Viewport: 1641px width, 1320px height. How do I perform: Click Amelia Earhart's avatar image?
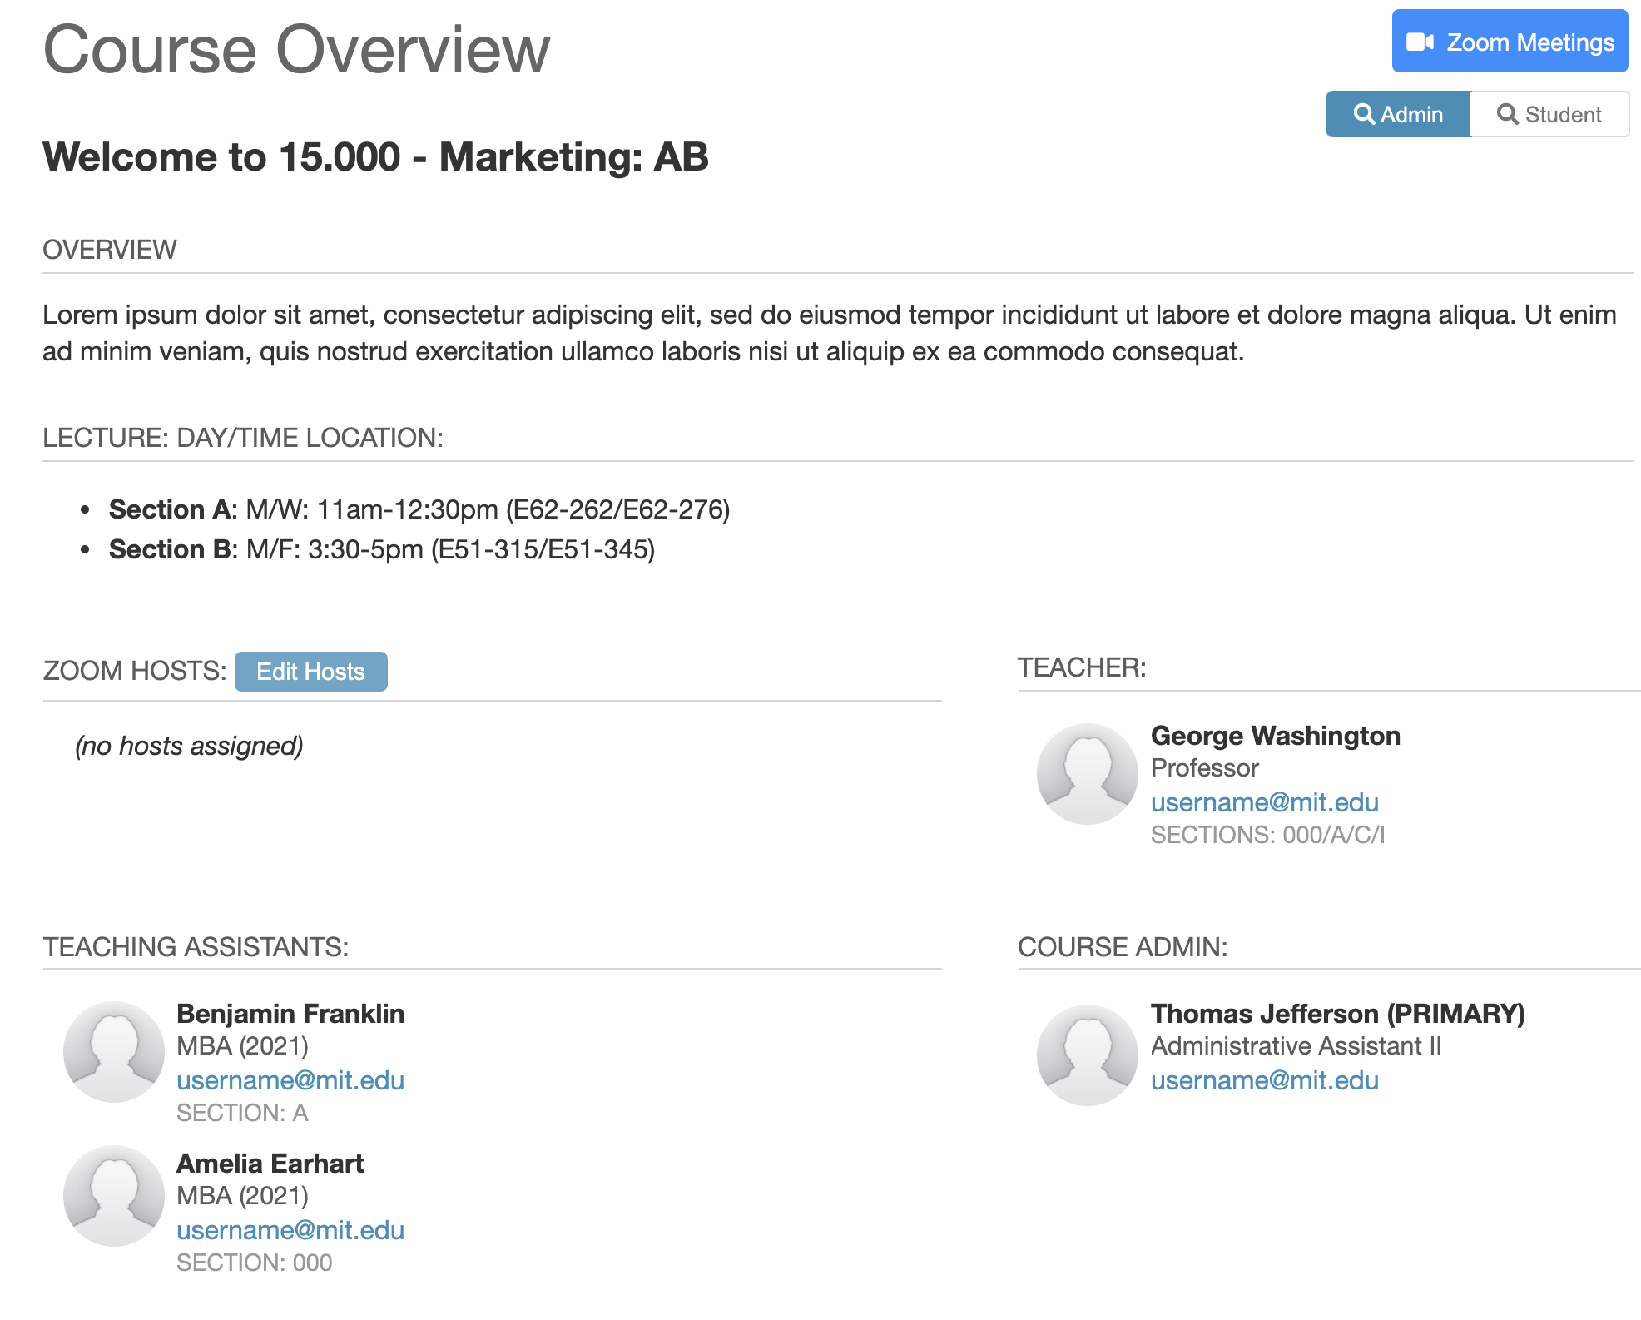coord(114,1196)
